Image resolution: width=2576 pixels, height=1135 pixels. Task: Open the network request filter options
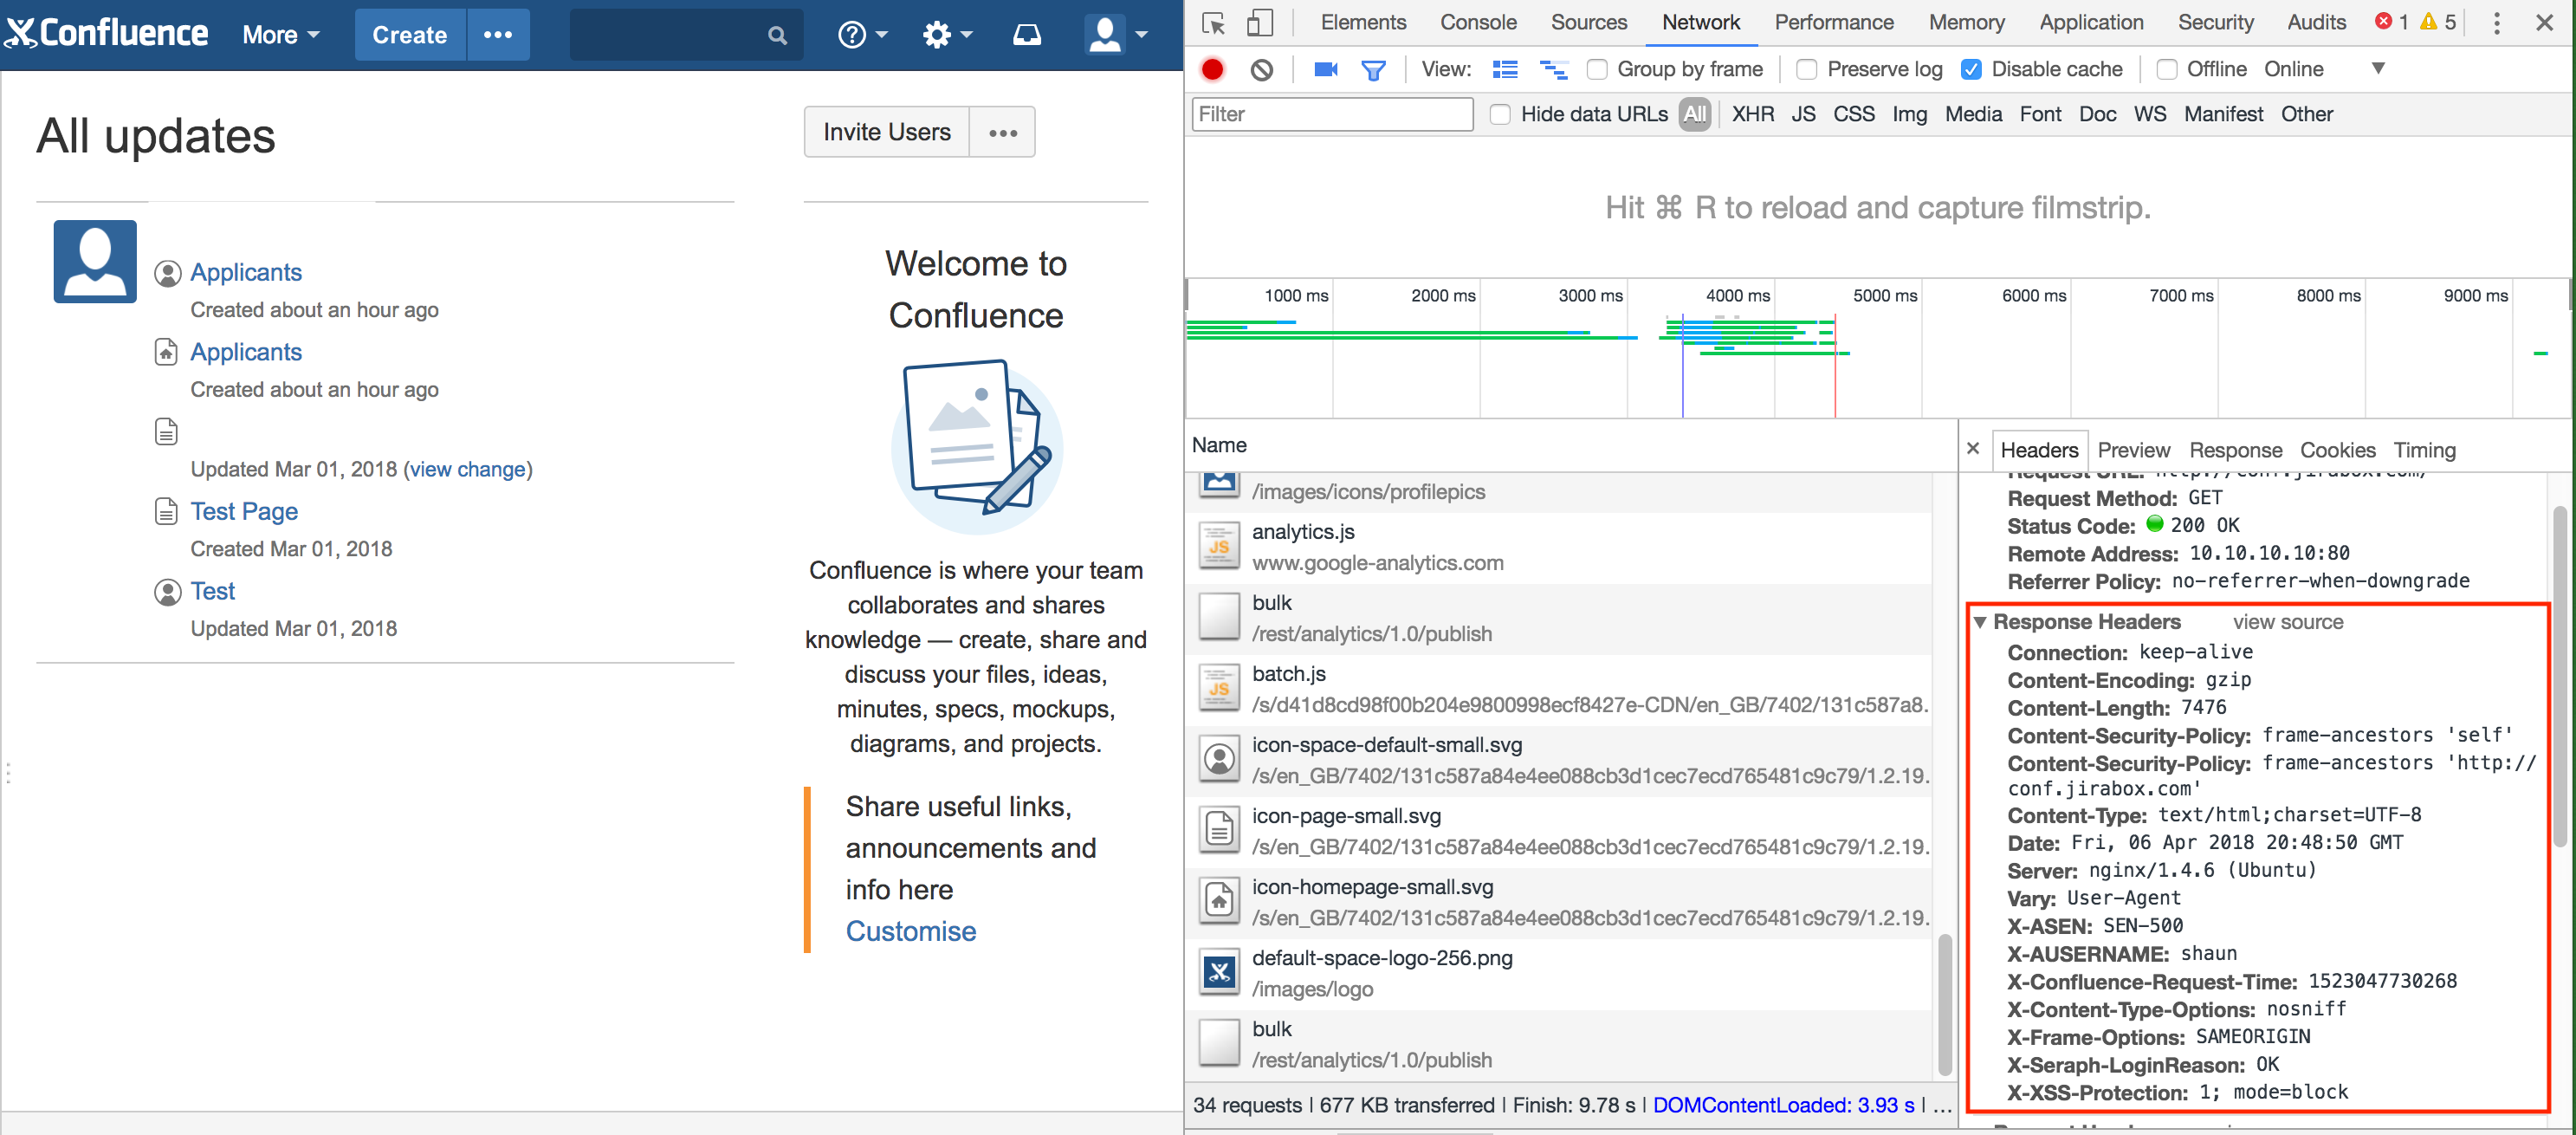1374,69
